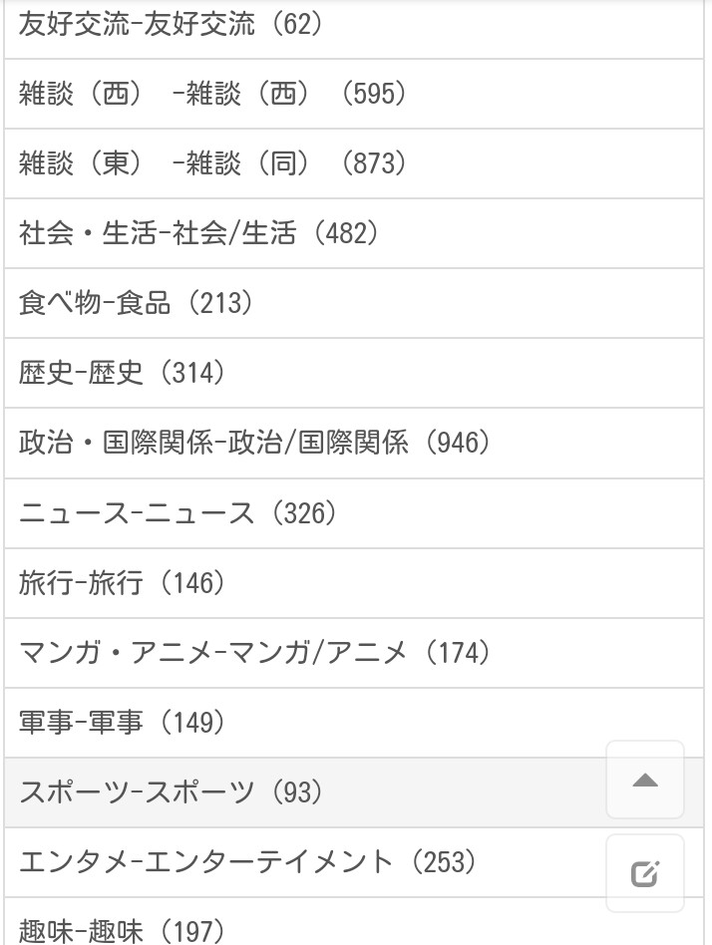Select 雑談（西） category with 595 posts

[x=211, y=94]
